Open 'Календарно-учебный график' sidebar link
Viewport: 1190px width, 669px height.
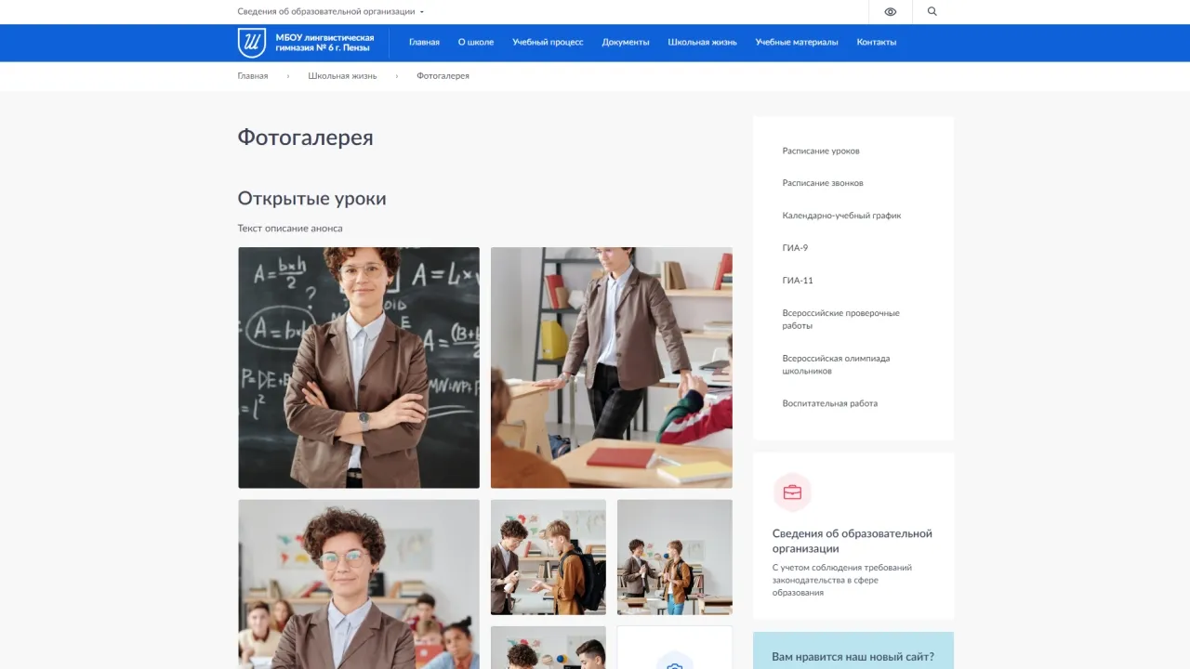pyautogui.click(x=841, y=216)
